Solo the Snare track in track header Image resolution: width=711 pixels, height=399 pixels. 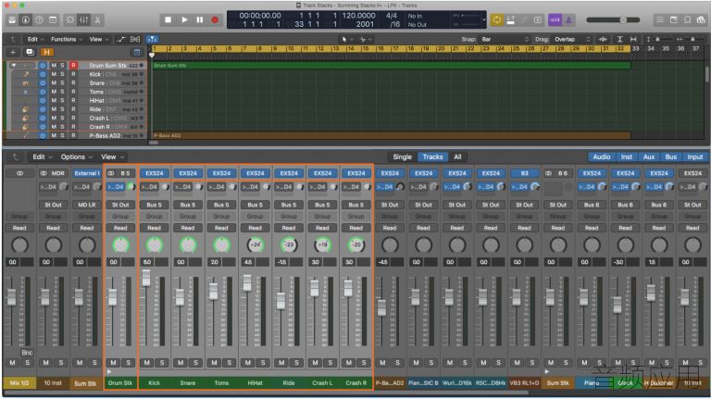63,83
